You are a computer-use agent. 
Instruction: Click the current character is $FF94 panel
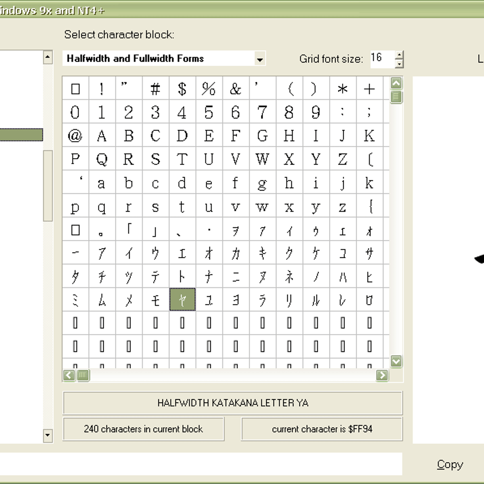pyautogui.click(x=321, y=429)
